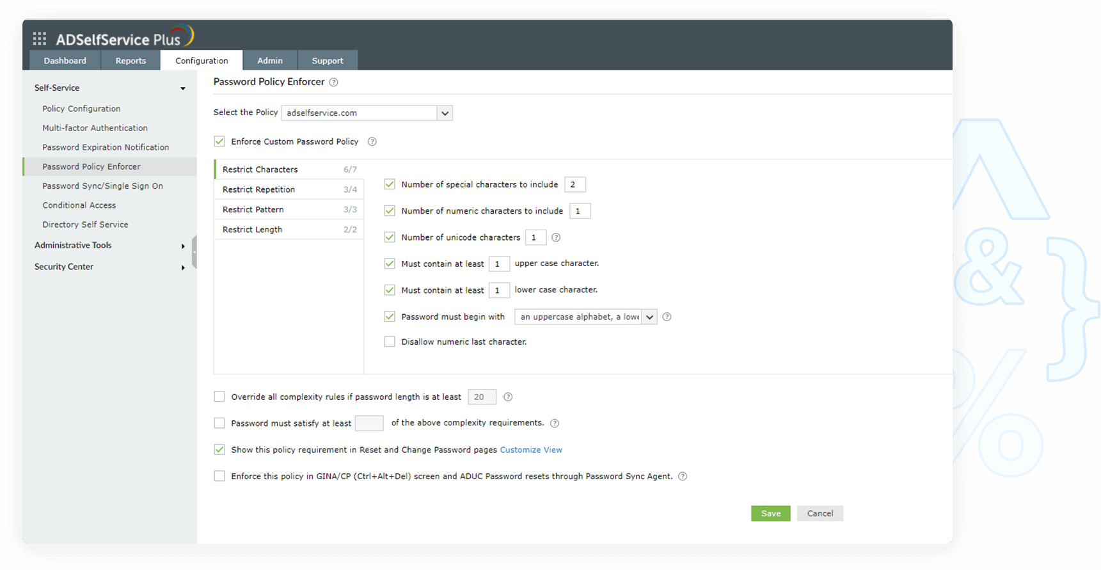Check Override all complexity rules option
Viewport: 1101px width, 570px height.
click(219, 397)
